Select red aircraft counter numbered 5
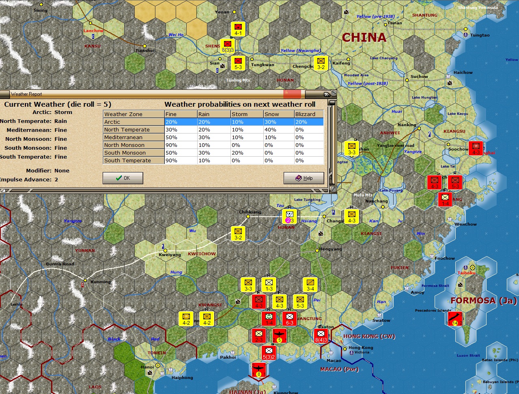Screen dimensions: 519x394 click(280, 336)
